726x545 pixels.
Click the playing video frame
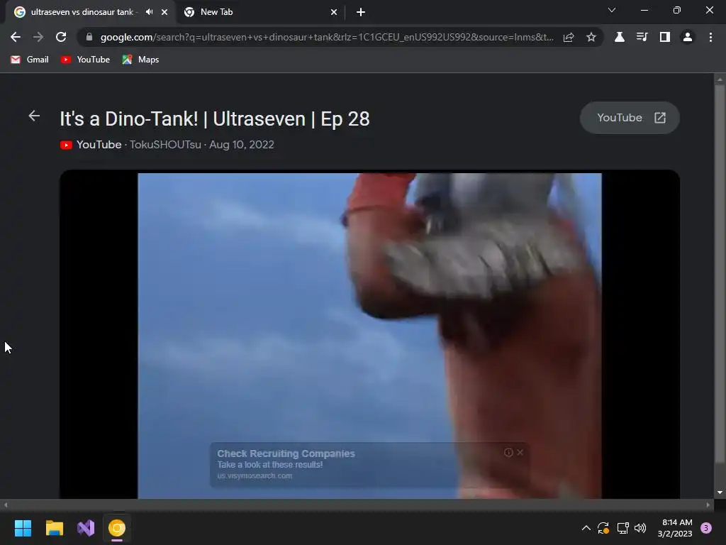pos(369,336)
